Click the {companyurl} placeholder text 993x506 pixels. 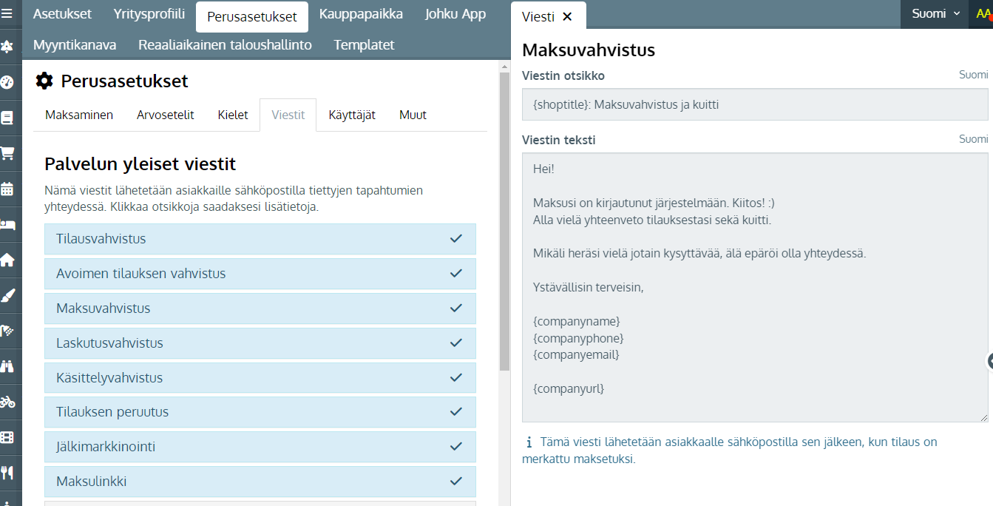point(569,388)
